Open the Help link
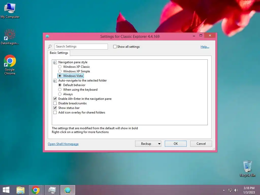The image size is (260, 195). tap(205, 47)
